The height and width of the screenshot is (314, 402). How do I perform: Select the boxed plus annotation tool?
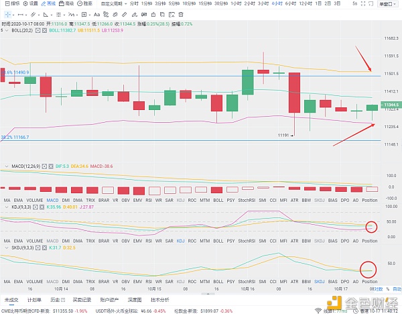click(84, 15)
